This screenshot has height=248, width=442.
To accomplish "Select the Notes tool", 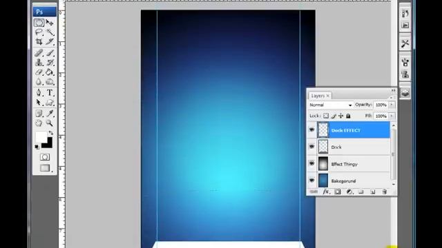I will (39, 113).
